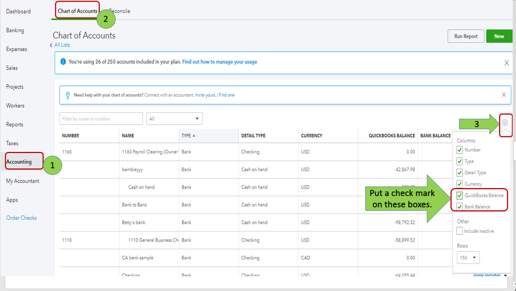This screenshot has width=516, height=291.
Task: Click the Find one accountant link
Action: coord(227,95)
